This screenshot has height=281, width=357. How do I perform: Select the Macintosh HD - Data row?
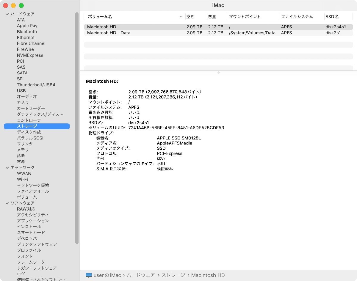click(x=109, y=33)
